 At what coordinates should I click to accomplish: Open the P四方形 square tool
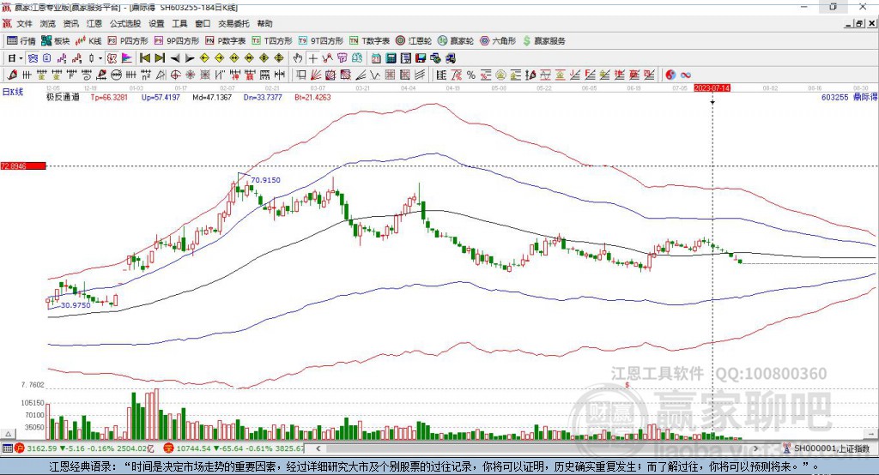(x=129, y=41)
